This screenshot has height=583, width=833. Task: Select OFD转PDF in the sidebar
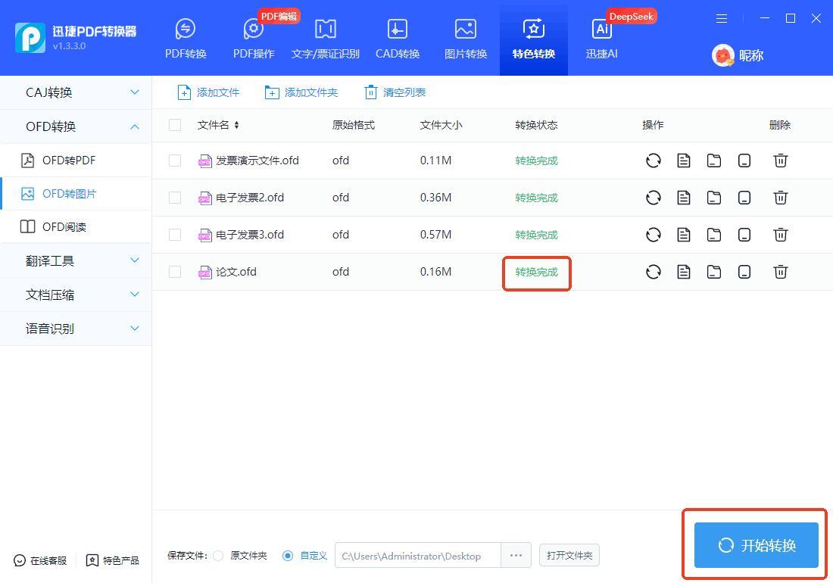coord(68,161)
